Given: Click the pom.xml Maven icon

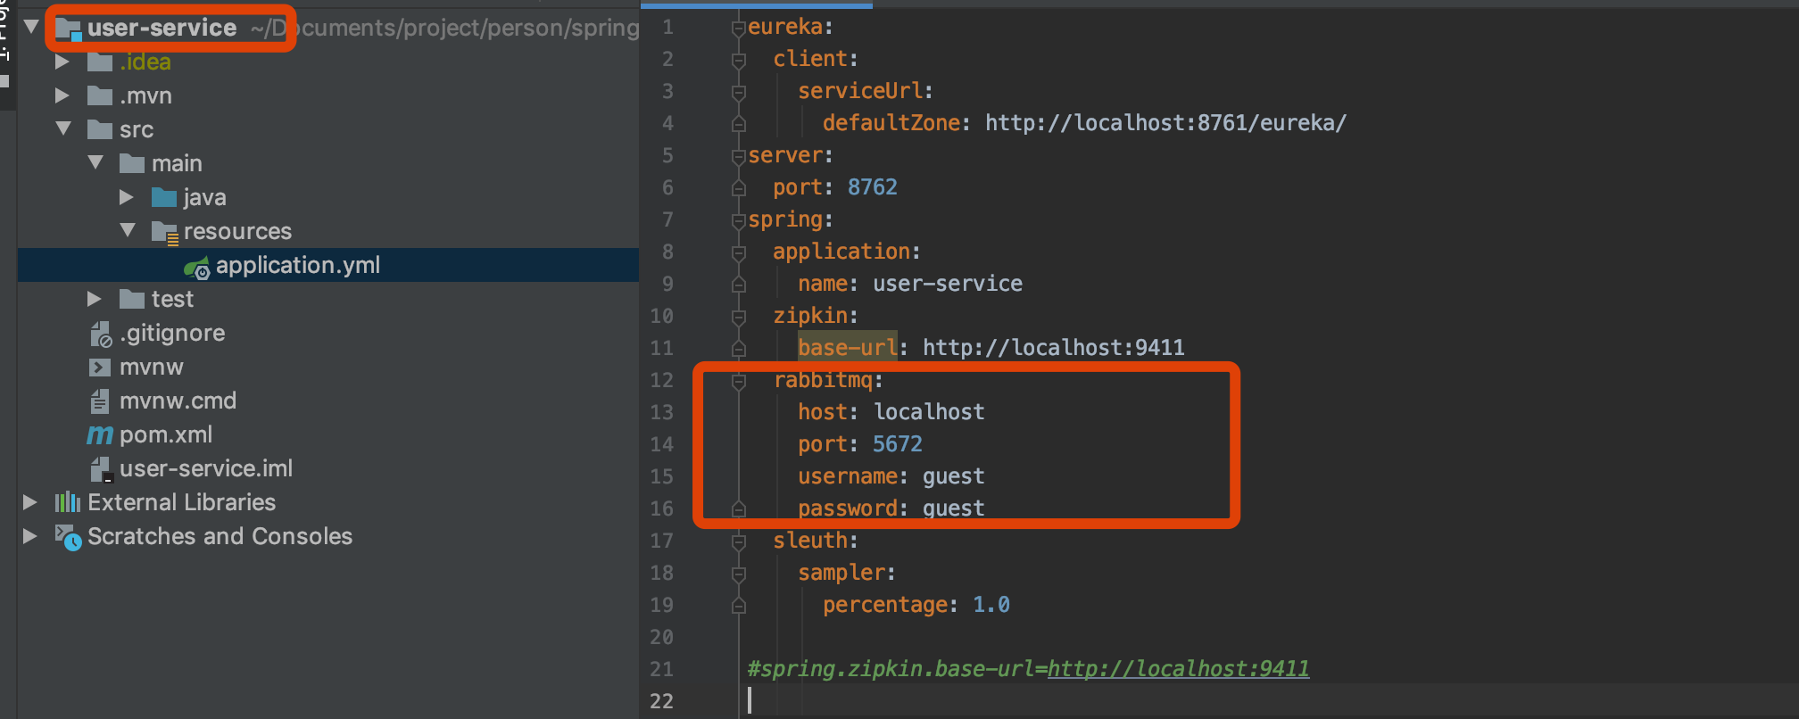Looking at the screenshot, I should 100,435.
